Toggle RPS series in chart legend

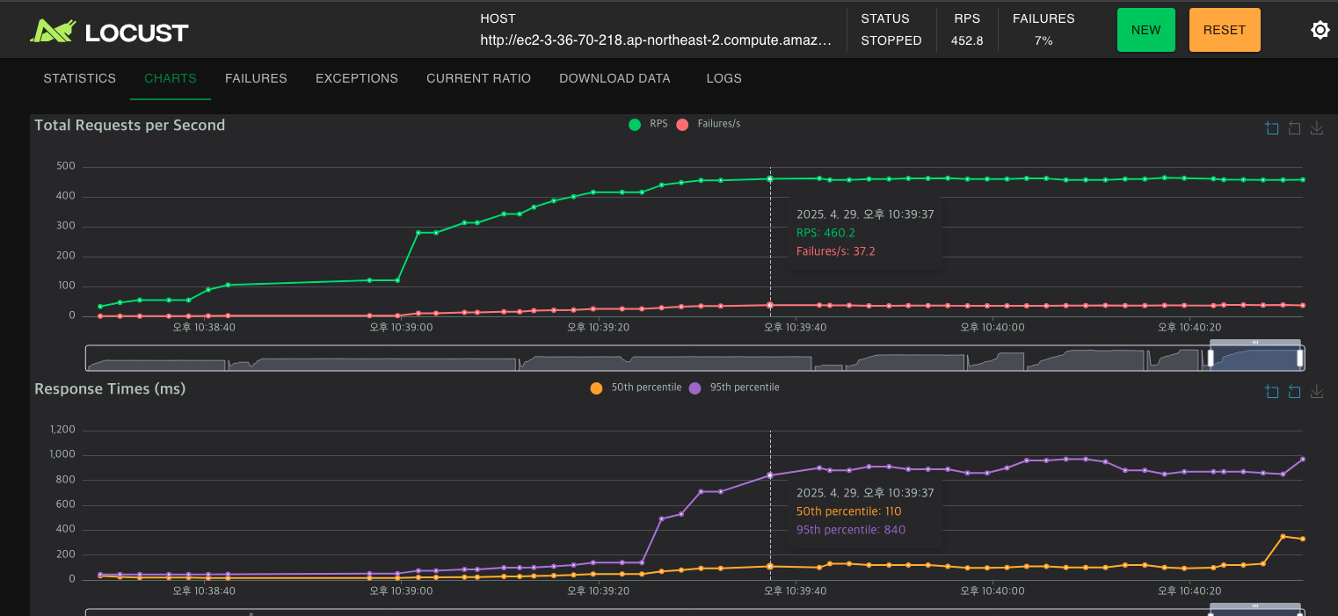648,124
